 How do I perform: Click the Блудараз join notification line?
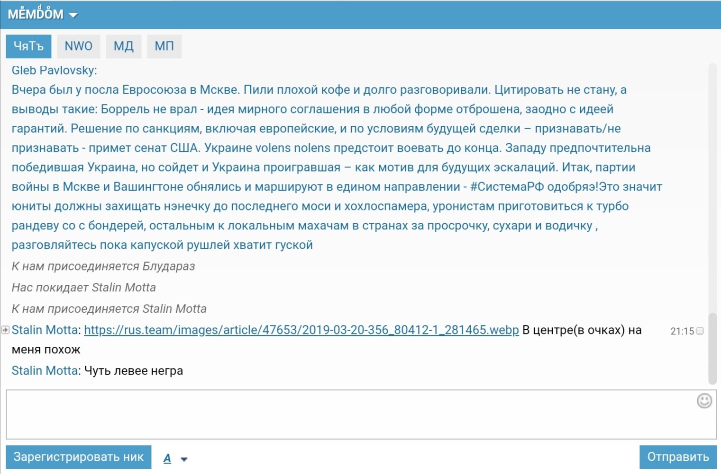(x=103, y=266)
